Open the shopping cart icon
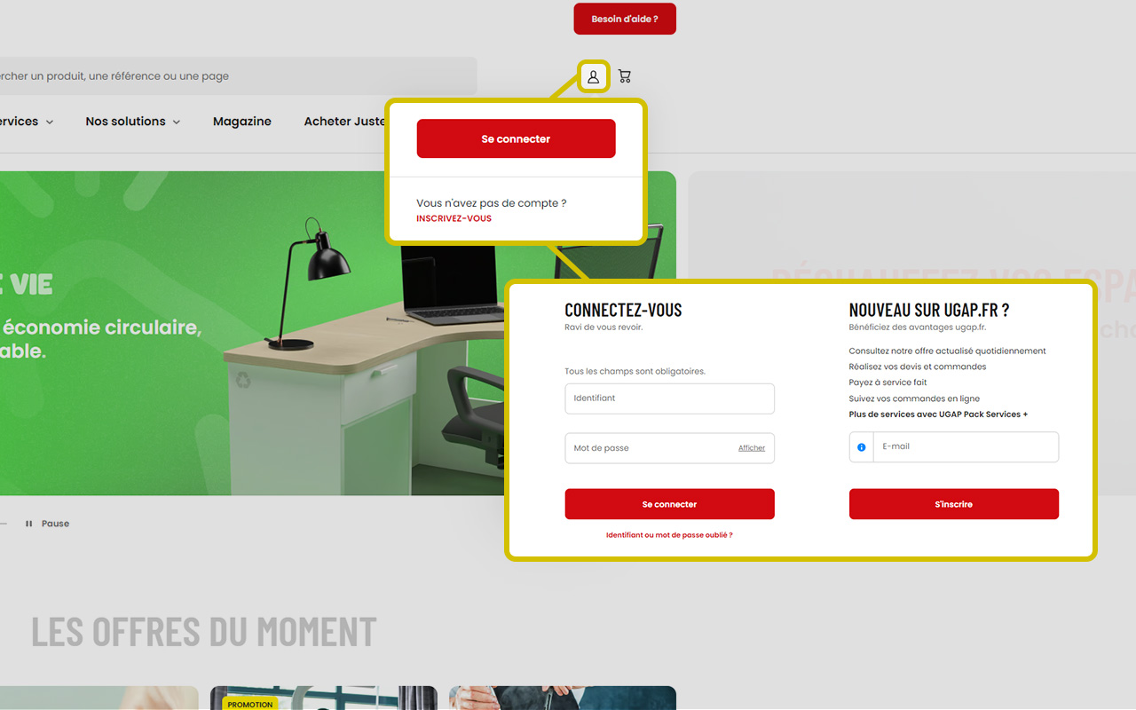The height and width of the screenshot is (710, 1136). (x=625, y=77)
